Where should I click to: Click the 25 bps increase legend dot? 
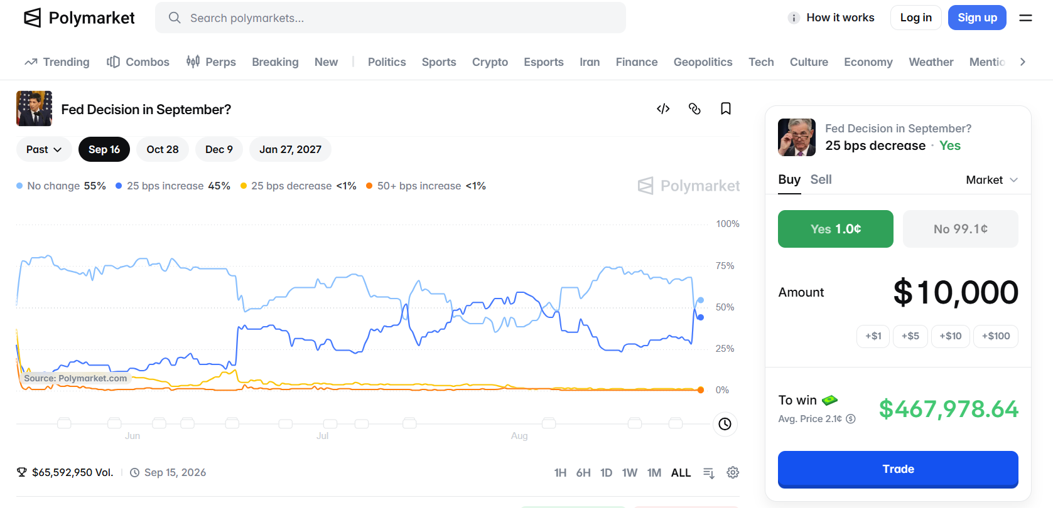119,186
